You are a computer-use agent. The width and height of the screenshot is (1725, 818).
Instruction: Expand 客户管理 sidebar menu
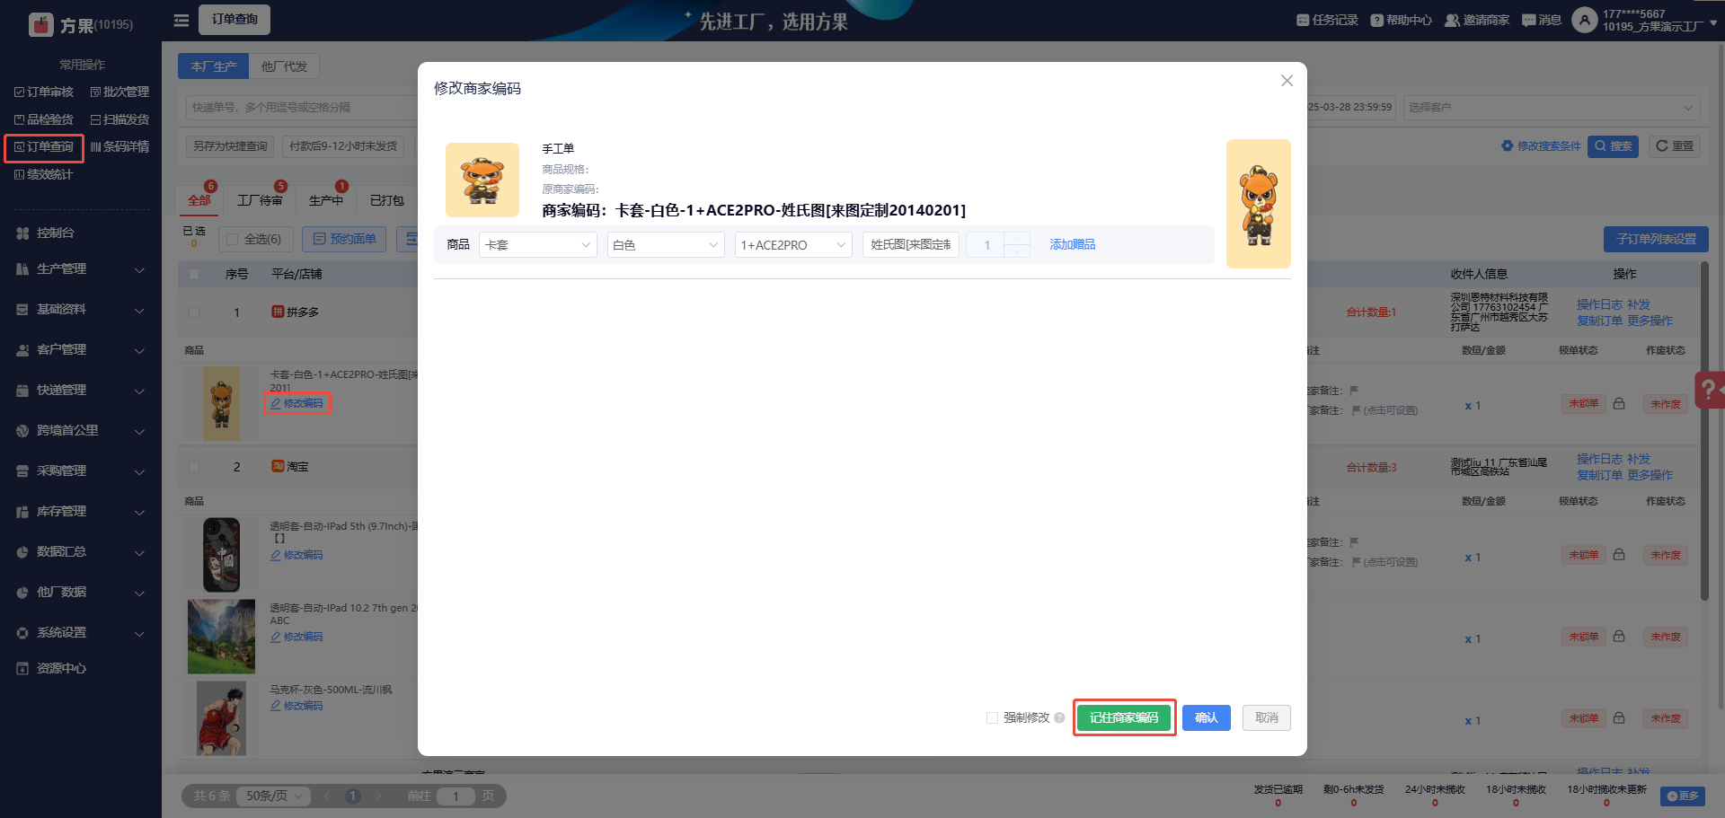(x=81, y=350)
